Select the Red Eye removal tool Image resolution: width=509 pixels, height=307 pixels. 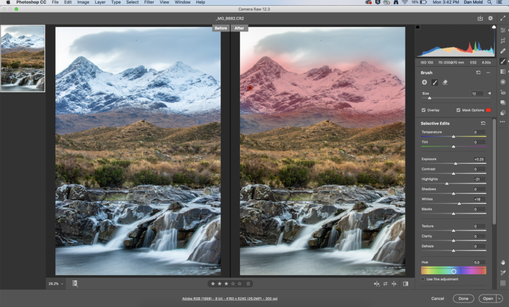click(503, 92)
